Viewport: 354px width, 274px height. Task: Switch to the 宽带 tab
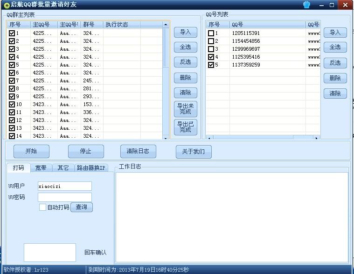[x=41, y=168]
